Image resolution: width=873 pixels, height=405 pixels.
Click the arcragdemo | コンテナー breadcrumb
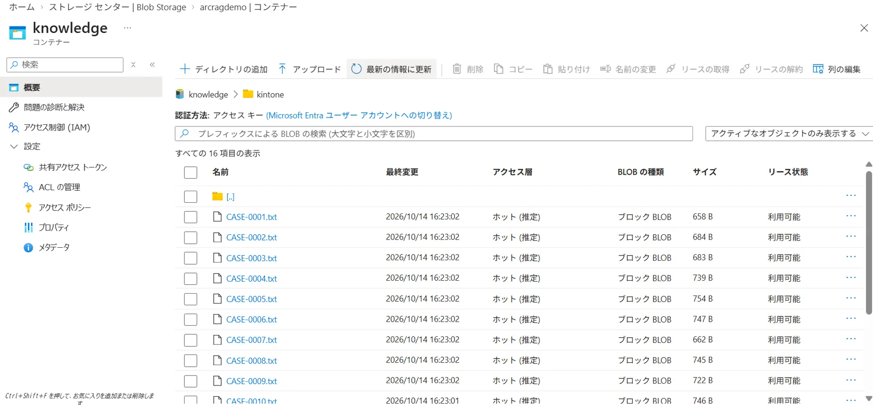[248, 7]
